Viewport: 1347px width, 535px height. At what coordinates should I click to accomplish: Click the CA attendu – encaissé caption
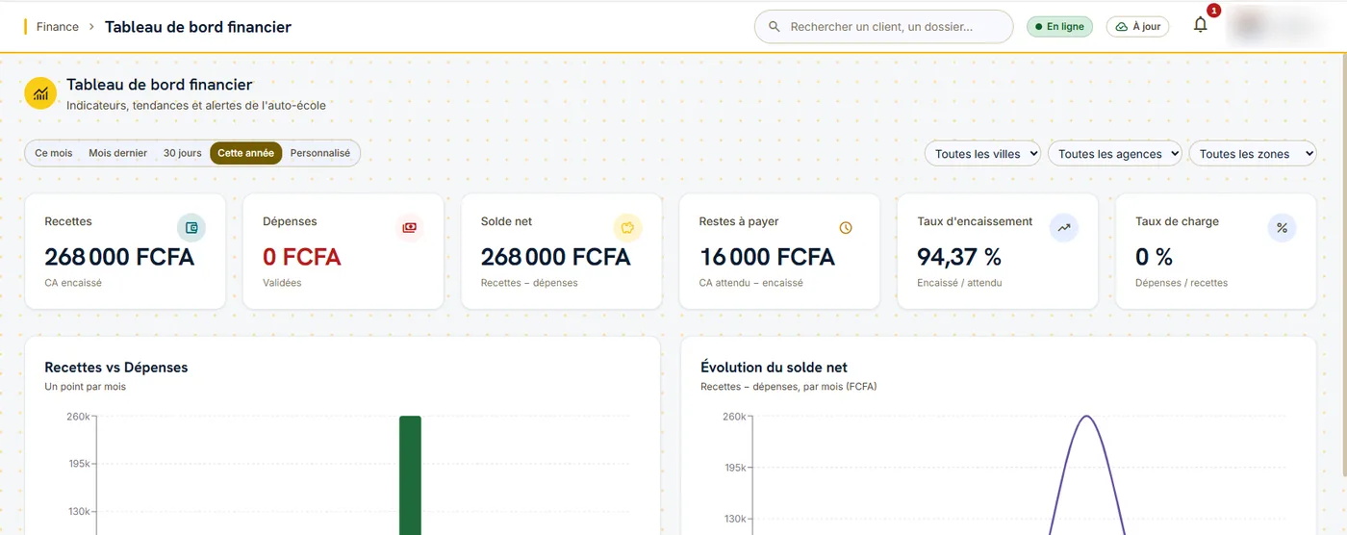[x=751, y=283]
